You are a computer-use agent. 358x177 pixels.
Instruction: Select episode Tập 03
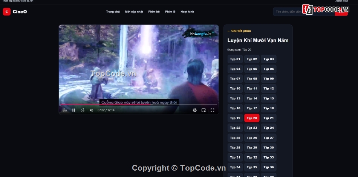click(269, 59)
